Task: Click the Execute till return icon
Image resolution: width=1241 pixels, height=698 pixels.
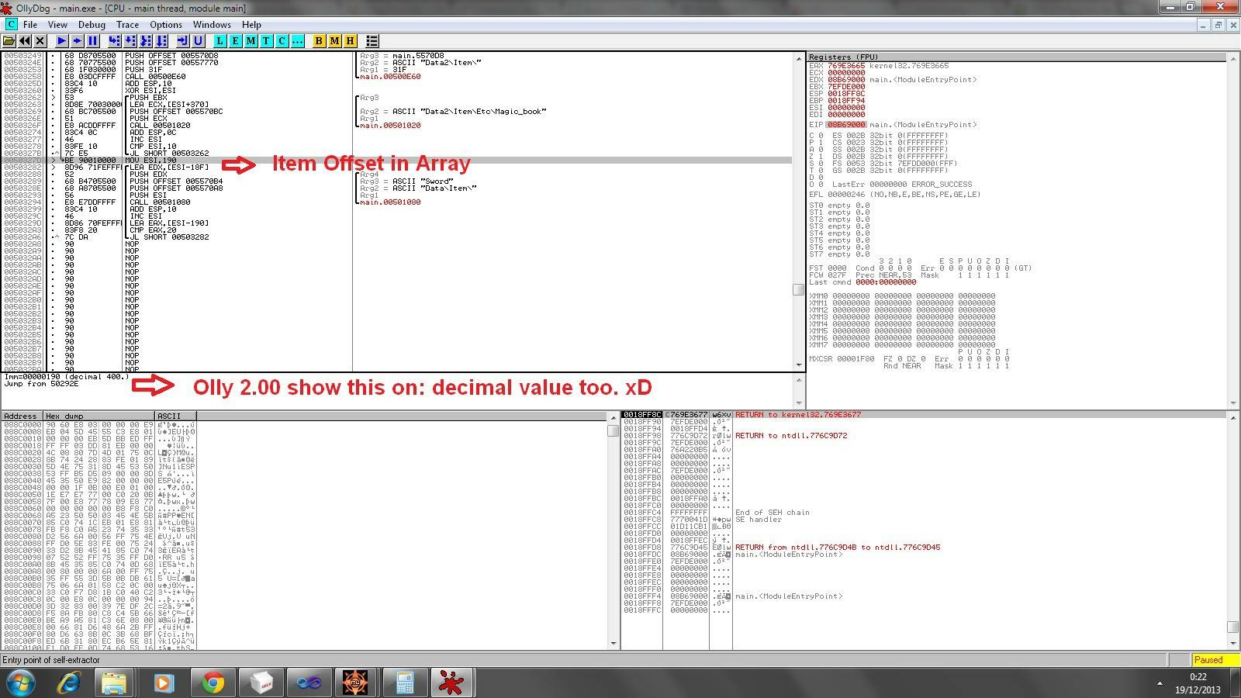Action: click(183, 40)
